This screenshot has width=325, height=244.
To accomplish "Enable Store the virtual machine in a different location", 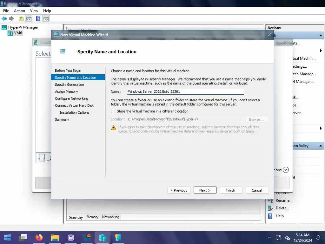I will 113,111.
